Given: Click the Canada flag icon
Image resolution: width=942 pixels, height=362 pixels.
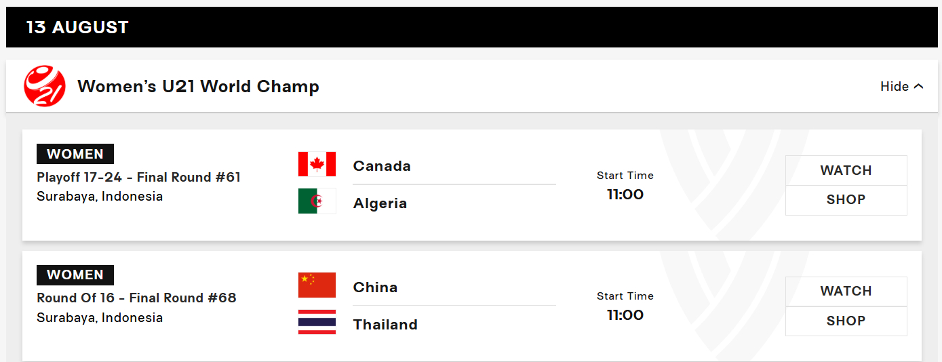Looking at the screenshot, I should [x=317, y=164].
